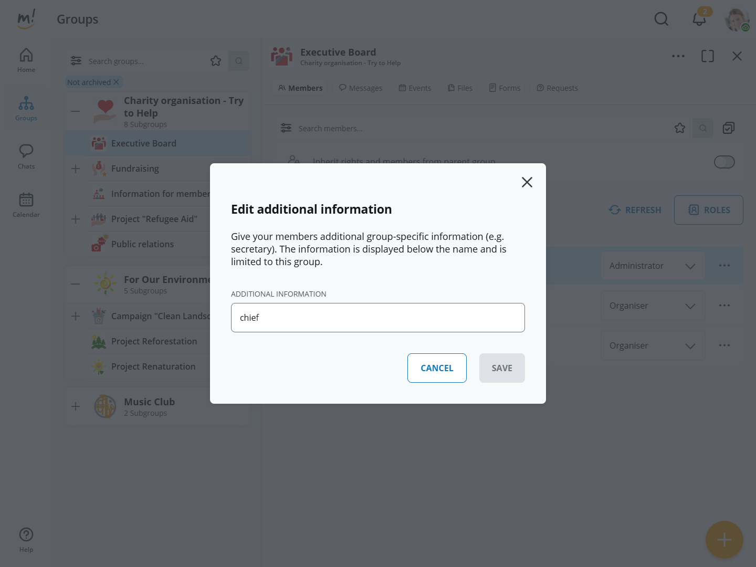Click the Save button in dialog
This screenshot has height=567, width=756.
tap(501, 368)
